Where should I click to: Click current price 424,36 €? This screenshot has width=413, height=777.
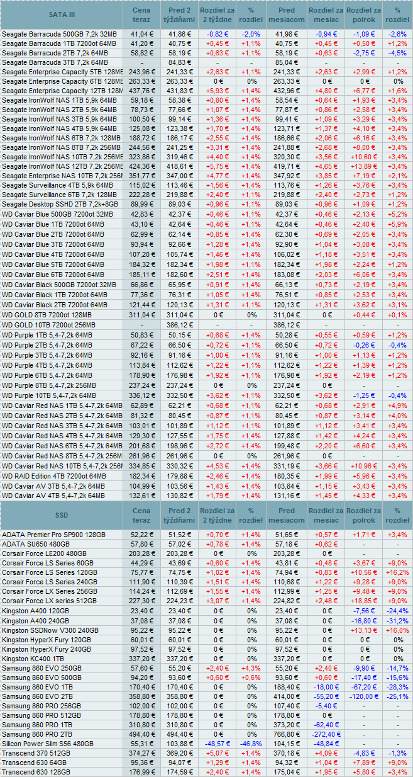click(x=142, y=167)
